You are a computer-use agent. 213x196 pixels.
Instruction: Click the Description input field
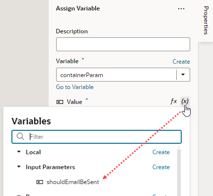click(123, 44)
